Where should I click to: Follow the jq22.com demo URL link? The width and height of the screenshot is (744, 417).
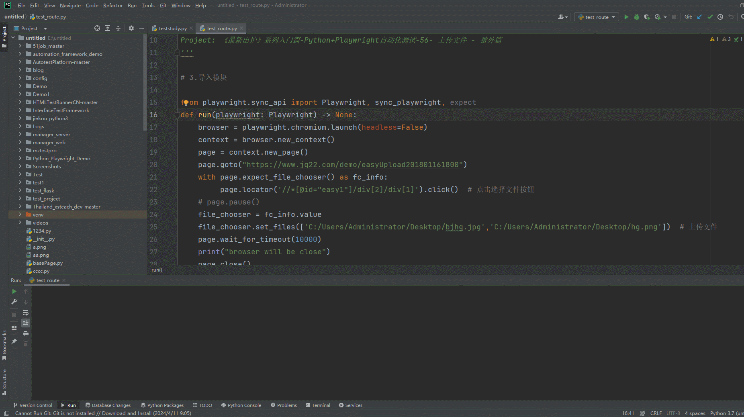[x=352, y=165]
